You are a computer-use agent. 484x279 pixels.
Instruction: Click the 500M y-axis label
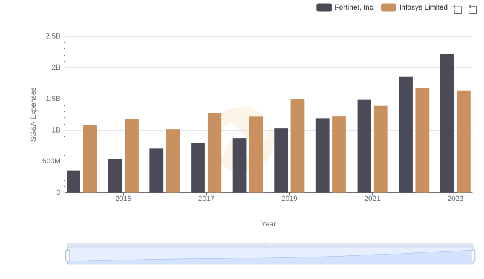coord(51,161)
